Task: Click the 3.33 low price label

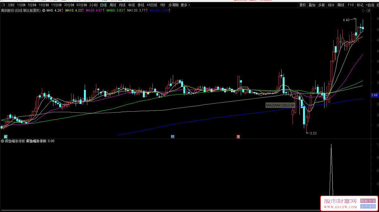Action: [x=313, y=133]
